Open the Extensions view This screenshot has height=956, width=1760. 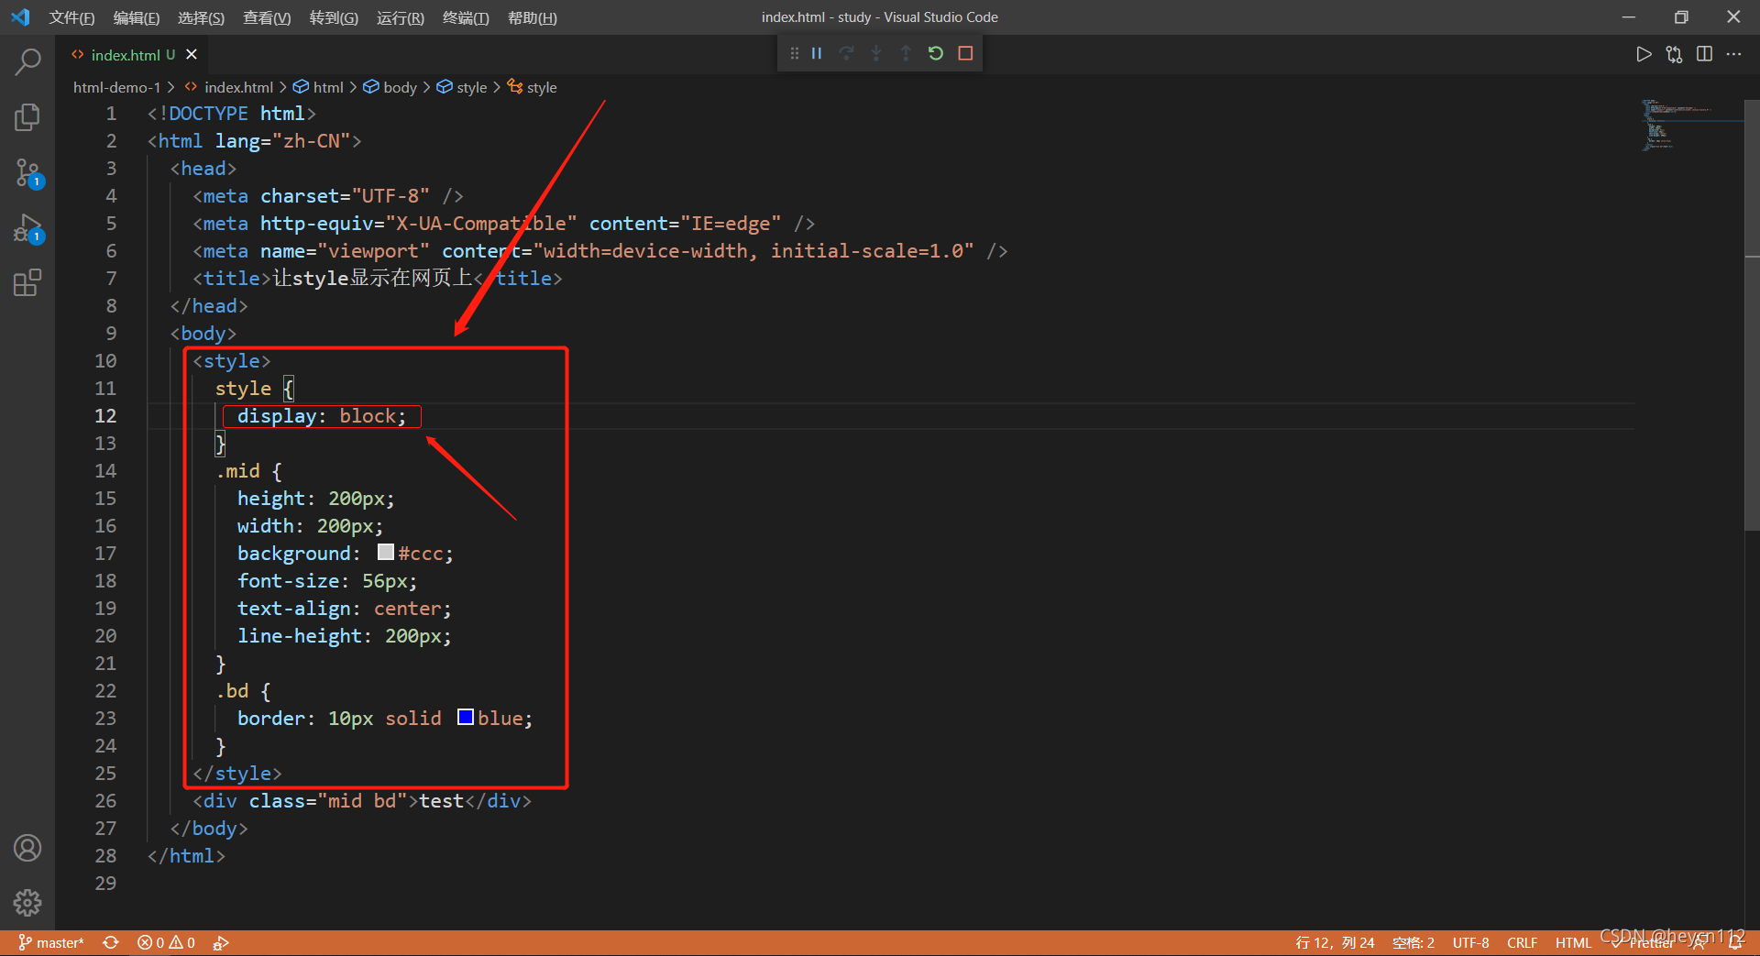coord(27,282)
